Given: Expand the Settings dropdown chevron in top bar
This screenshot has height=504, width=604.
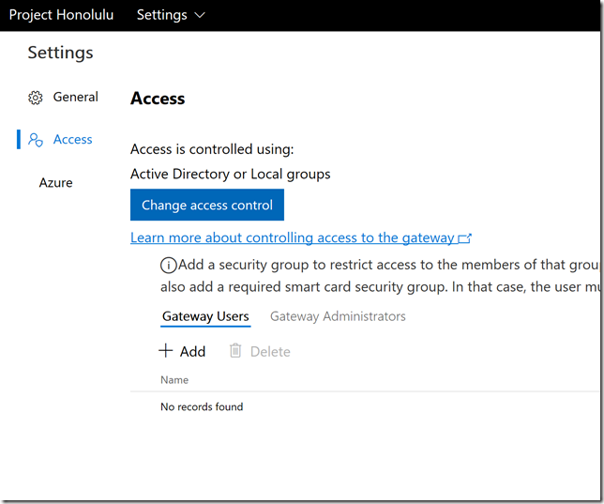Looking at the screenshot, I should point(200,15).
